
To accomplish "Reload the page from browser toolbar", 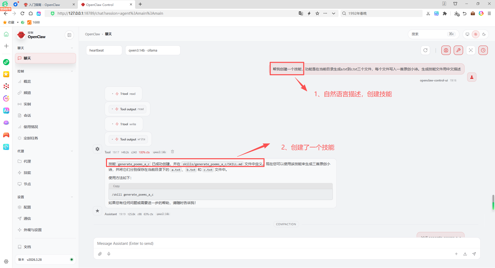I will [22, 13].
